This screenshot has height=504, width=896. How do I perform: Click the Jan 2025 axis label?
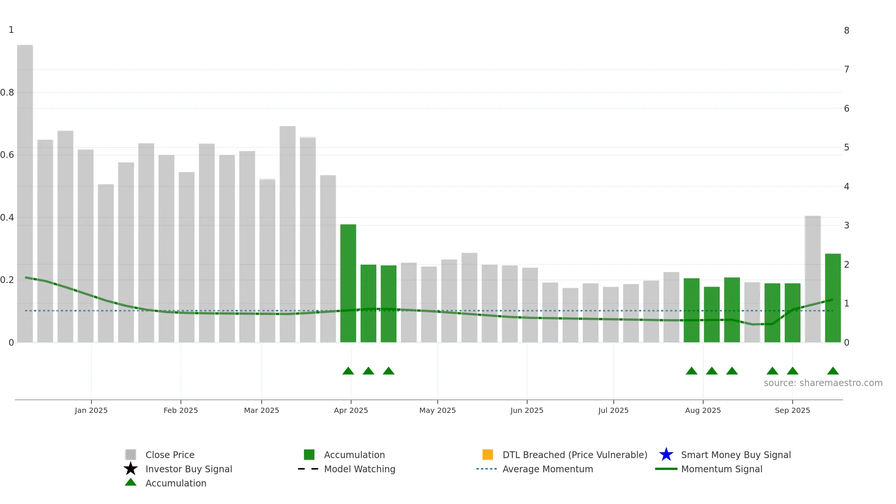pyautogui.click(x=91, y=410)
